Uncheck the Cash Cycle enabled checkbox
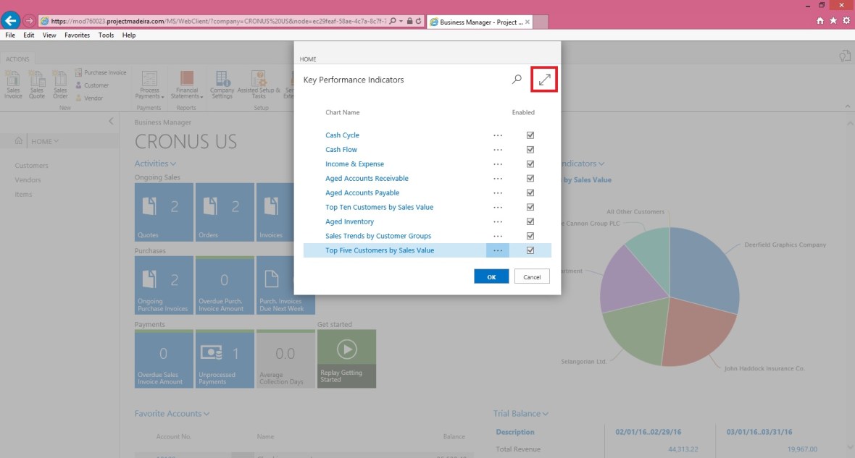Viewport: 855px width, 458px height. pyautogui.click(x=530, y=135)
